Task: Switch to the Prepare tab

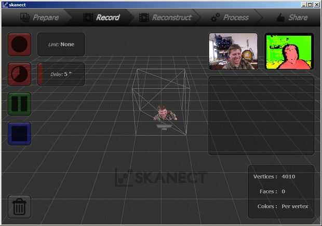Action: (x=39, y=18)
